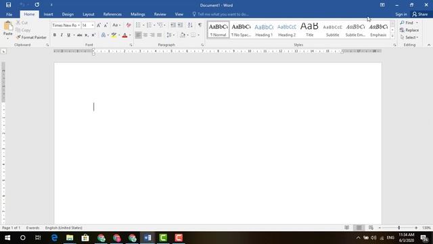Switch to the Layout tab

[89, 14]
